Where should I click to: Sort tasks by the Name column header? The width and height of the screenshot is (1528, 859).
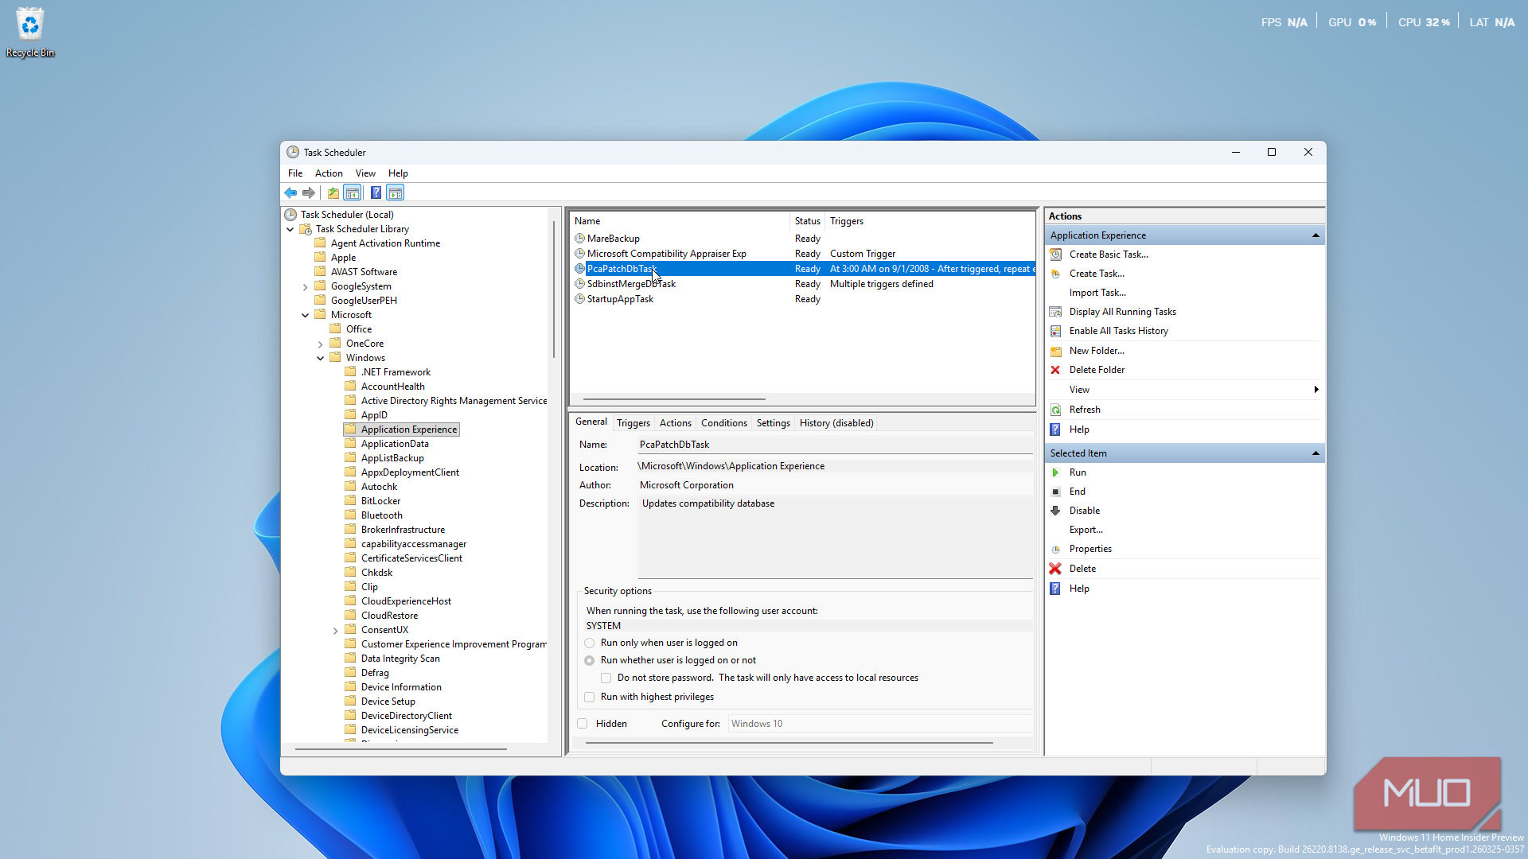[x=680, y=221]
